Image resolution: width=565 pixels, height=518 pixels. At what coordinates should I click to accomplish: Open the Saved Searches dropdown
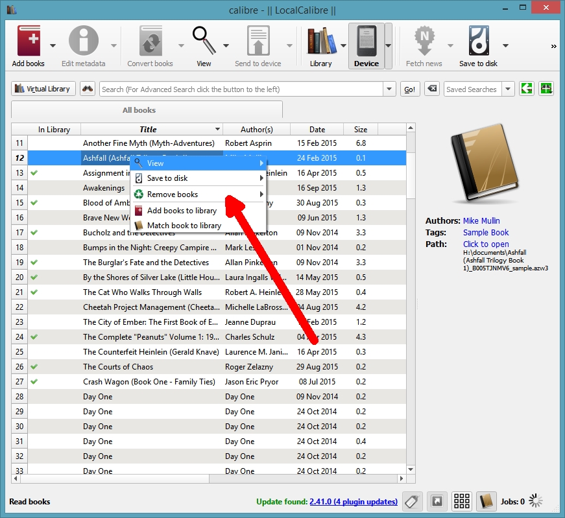508,89
